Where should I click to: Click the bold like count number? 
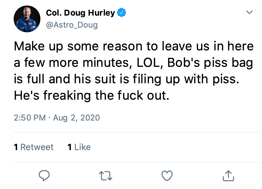[70, 147]
